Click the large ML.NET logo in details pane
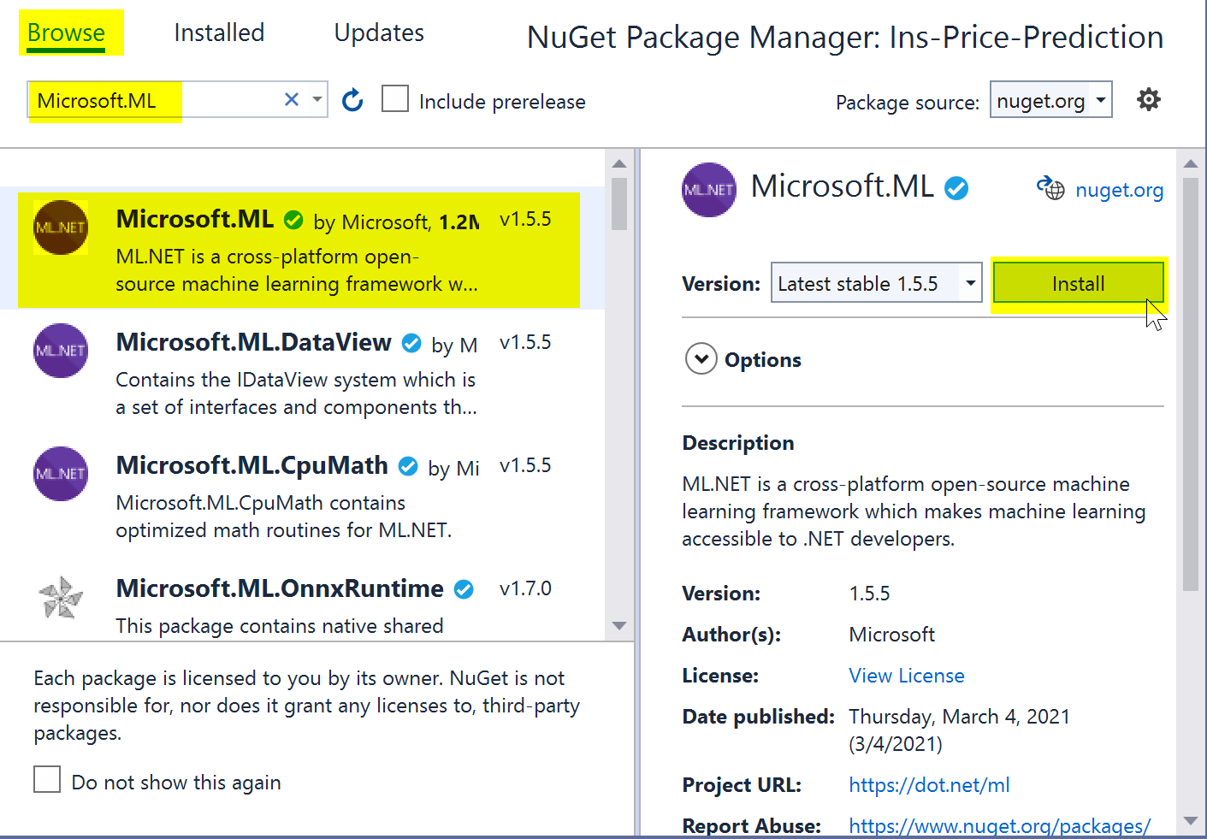Screen dimensions: 1207x839 pyautogui.click(x=709, y=189)
